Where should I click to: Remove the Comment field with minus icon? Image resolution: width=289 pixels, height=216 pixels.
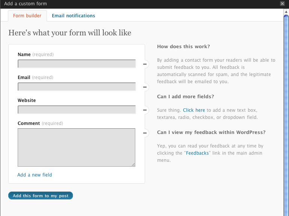pyautogui.click(x=145, y=133)
